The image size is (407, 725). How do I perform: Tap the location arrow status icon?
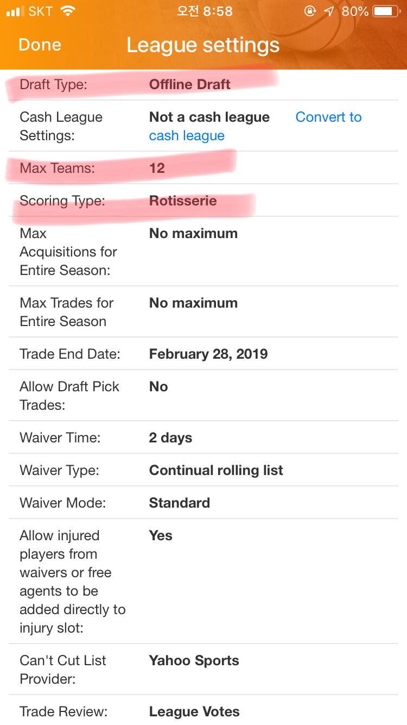point(328,11)
